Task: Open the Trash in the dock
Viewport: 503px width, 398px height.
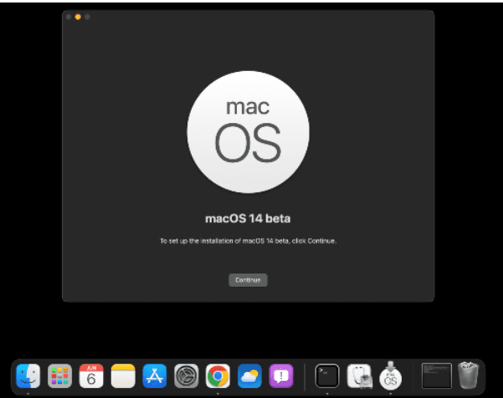Action: 469,375
